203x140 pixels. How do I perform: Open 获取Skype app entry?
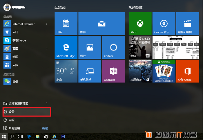coord(26,40)
